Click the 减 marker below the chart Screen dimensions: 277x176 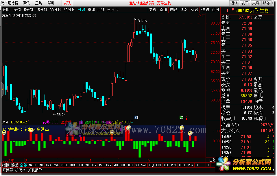181,118
